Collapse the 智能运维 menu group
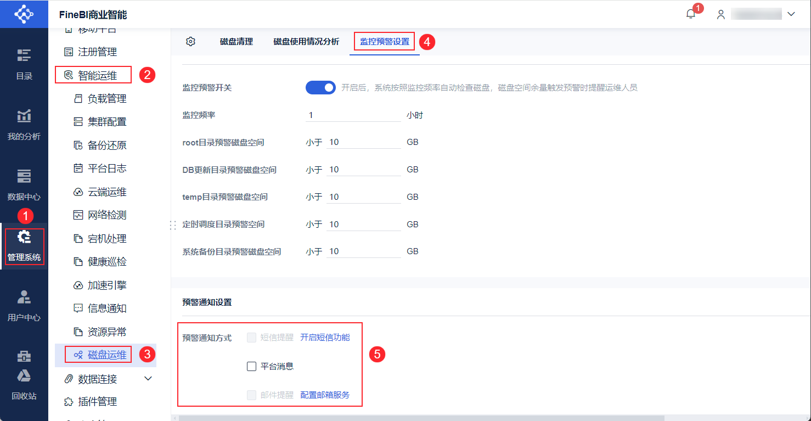Viewport: 811px width, 421px height. point(93,75)
